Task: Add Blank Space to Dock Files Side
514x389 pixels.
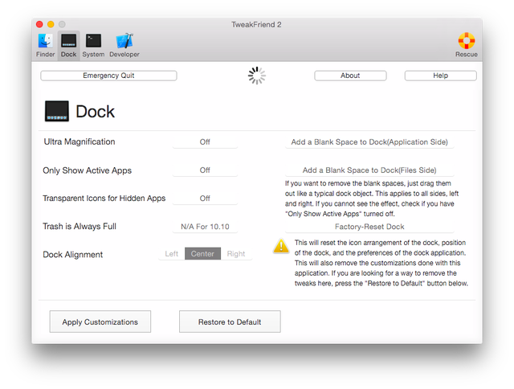Action: coord(369,170)
